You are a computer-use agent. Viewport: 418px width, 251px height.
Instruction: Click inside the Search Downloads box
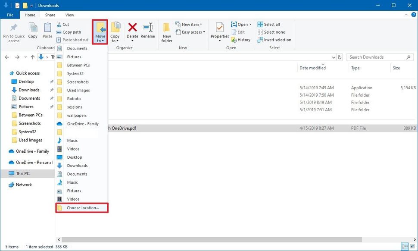(x=375, y=57)
